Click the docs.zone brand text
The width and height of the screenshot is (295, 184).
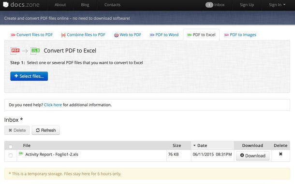(25, 5)
